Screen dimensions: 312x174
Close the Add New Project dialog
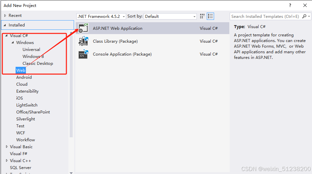click(305, 5)
